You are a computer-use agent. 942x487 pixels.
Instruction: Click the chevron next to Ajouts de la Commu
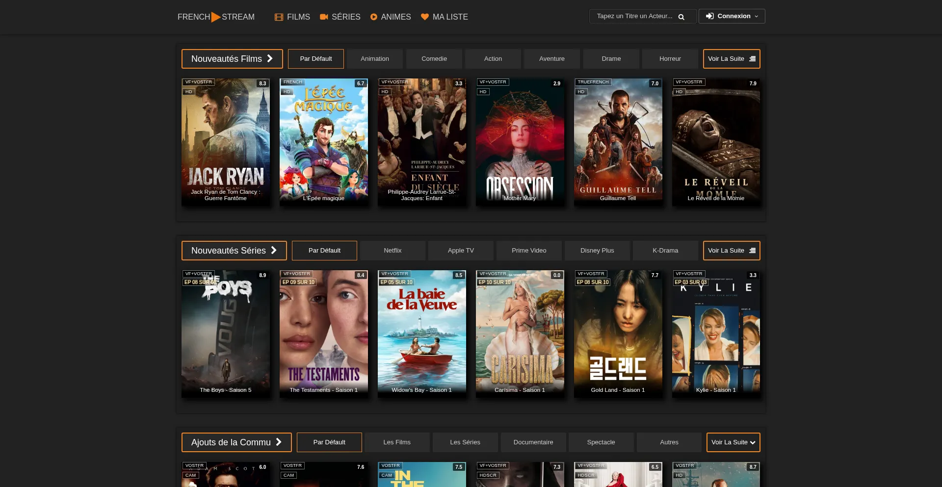tap(279, 442)
